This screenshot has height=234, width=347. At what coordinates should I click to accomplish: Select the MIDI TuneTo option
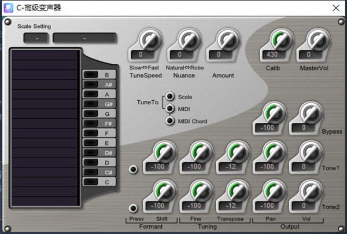pyautogui.click(x=170, y=109)
